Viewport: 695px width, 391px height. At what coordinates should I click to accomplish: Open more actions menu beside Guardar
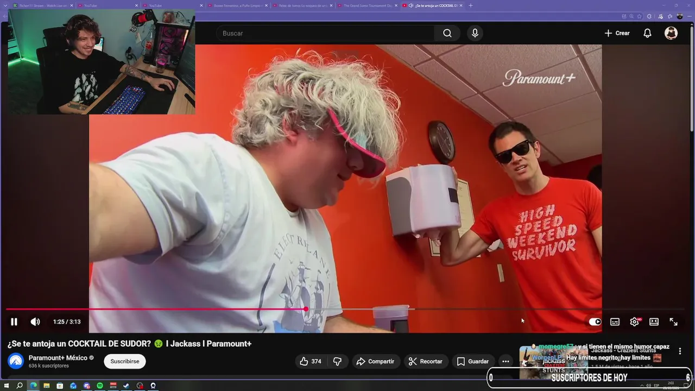pos(506,361)
